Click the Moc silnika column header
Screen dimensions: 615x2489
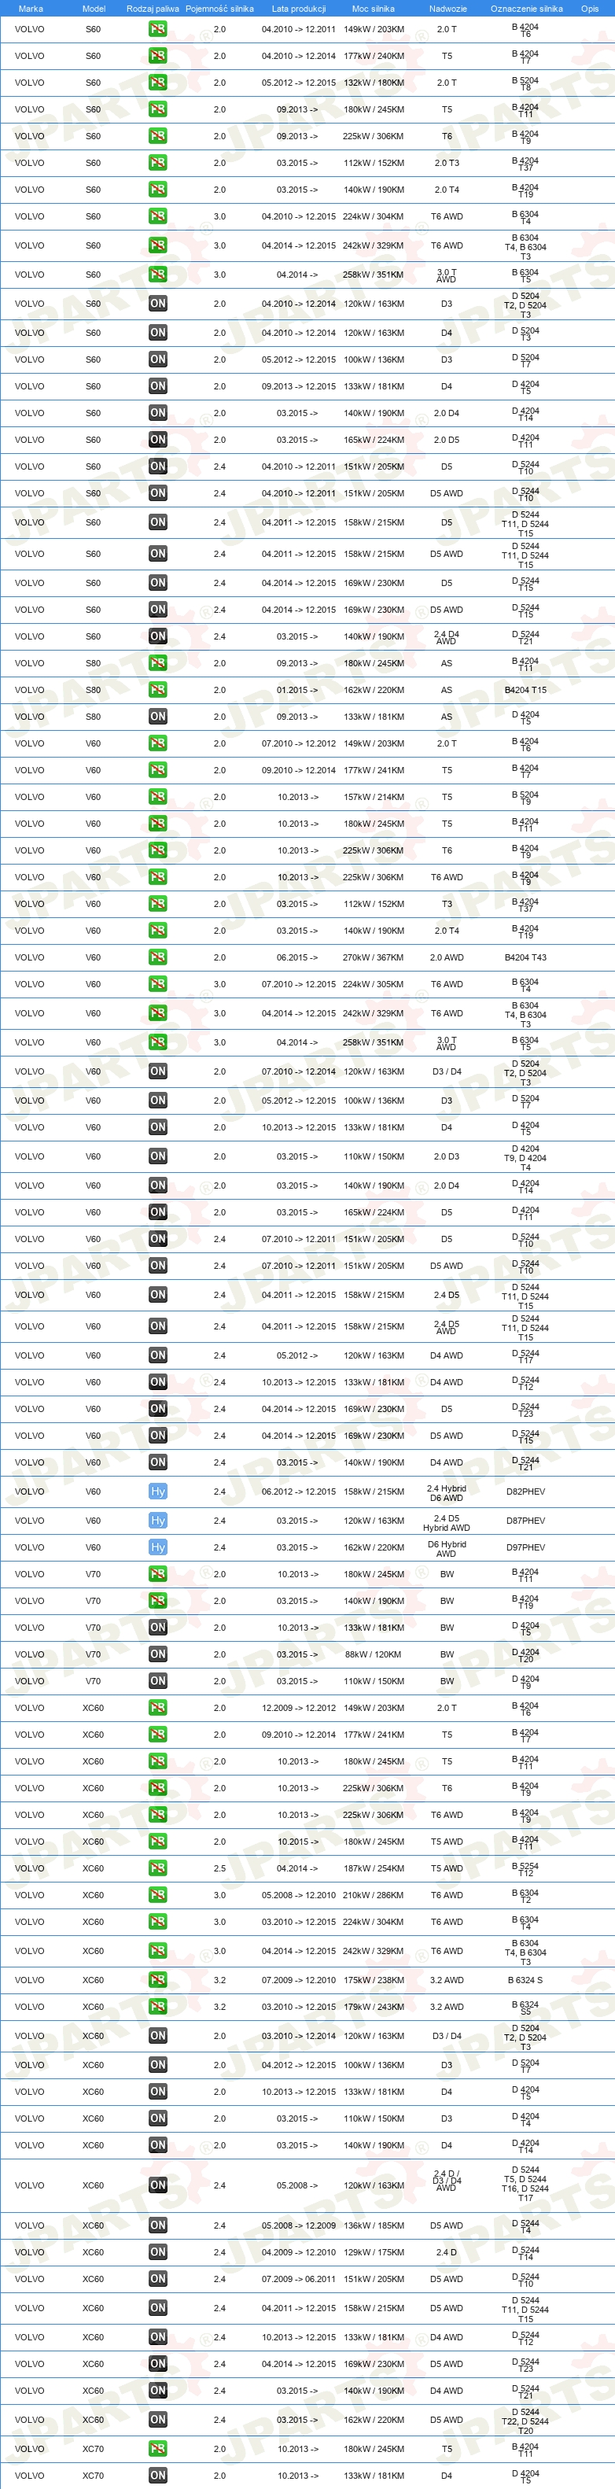point(373,9)
